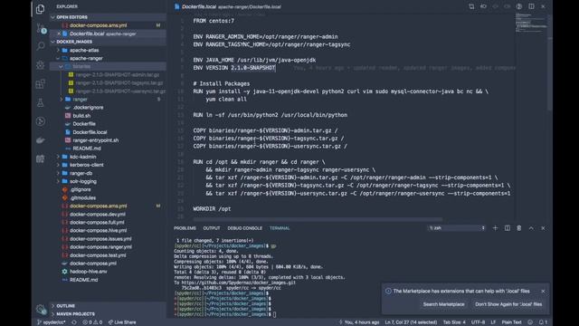579x326 pixels.
Task: Close the Dockerfile.local editor tab
Action: coord(543,6)
